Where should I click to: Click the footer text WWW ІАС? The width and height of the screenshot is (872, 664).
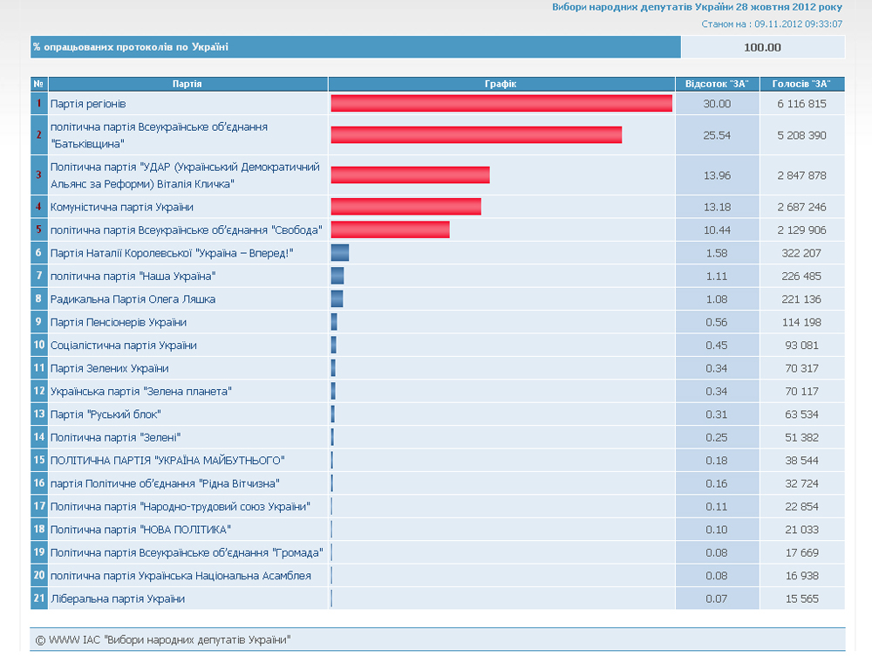tap(162, 640)
